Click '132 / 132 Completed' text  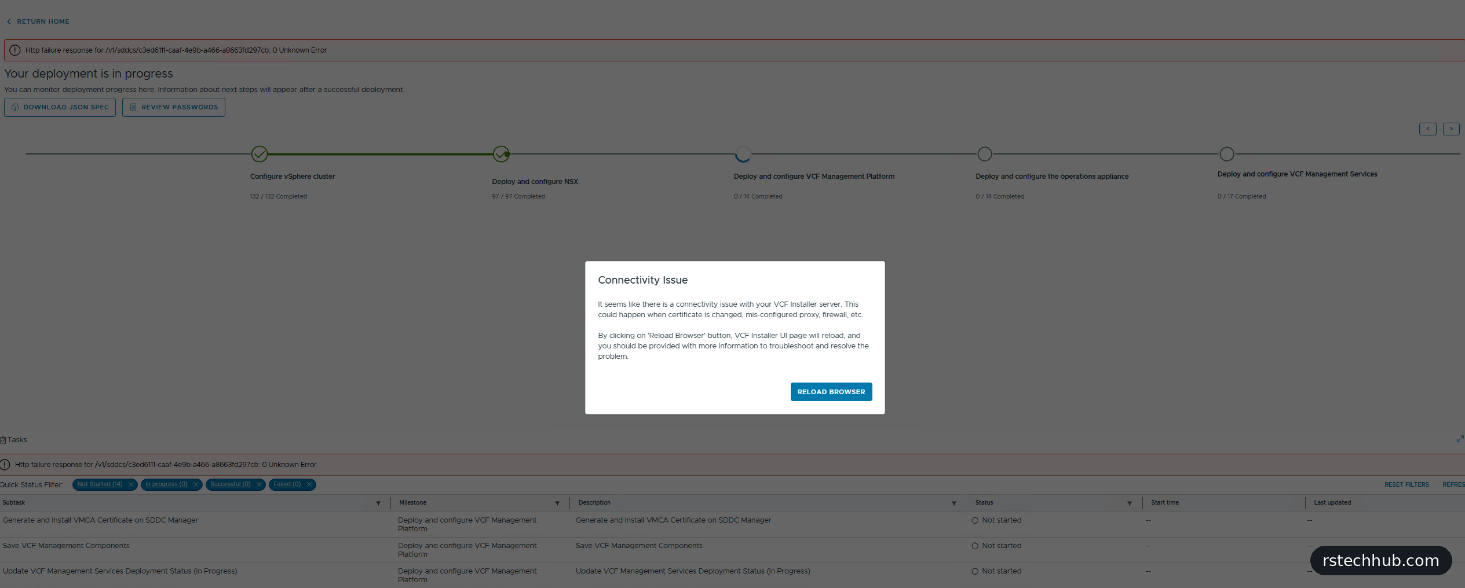279,197
